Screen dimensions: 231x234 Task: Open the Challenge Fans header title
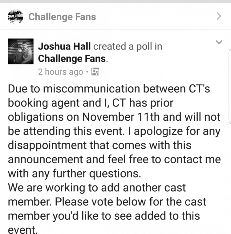click(x=62, y=17)
